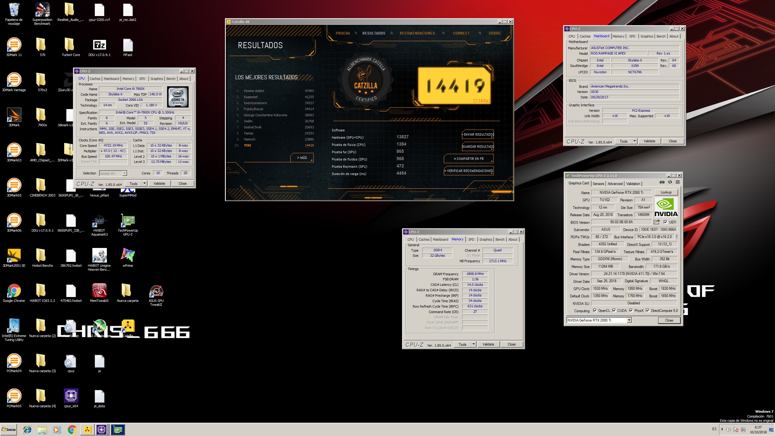
Task: Open the MemTweakIt desktop icon
Action: tap(99, 293)
